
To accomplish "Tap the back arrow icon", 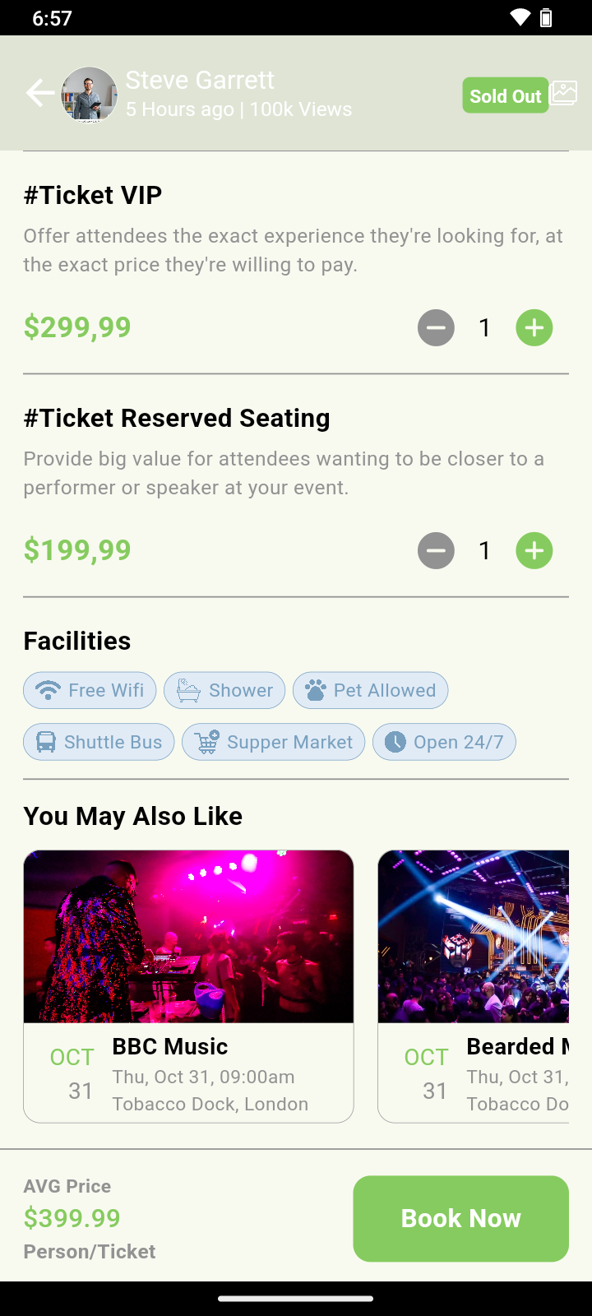I will (x=39, y=94).
